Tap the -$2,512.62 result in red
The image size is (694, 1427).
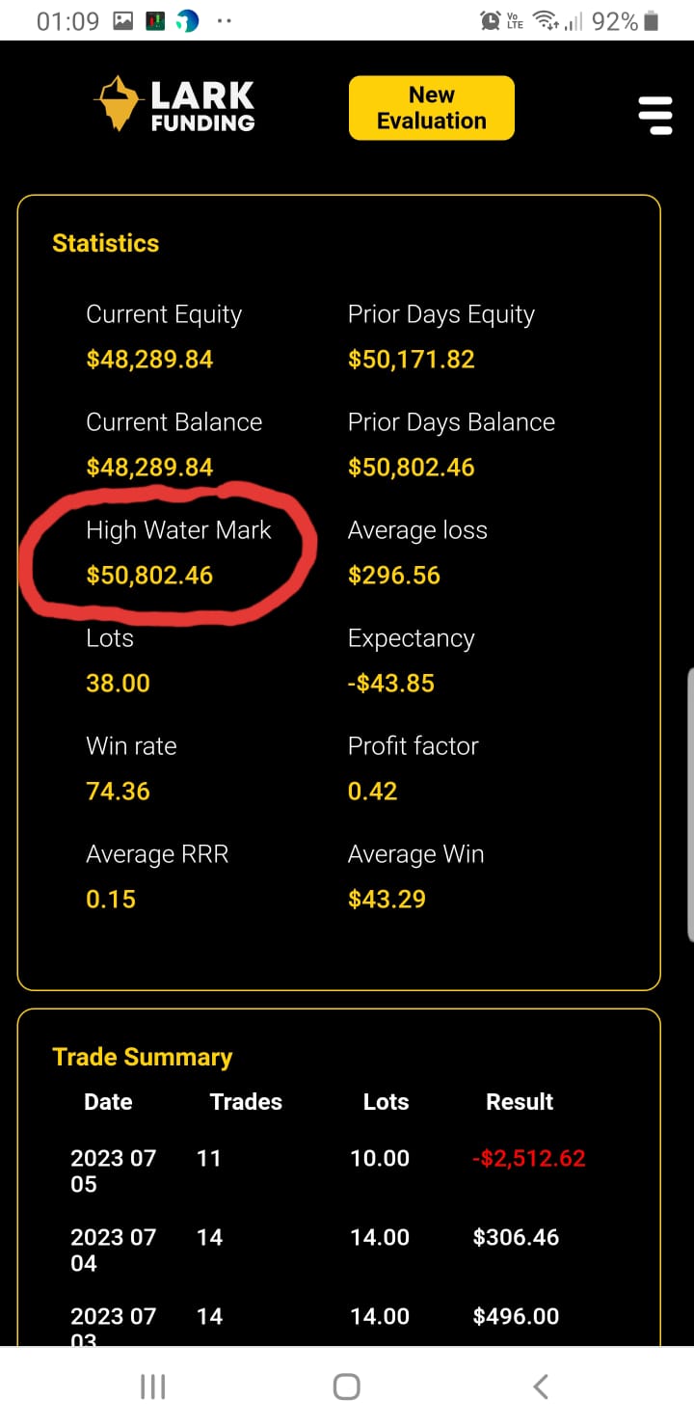pyautogui.click(x=529, y=1158)
